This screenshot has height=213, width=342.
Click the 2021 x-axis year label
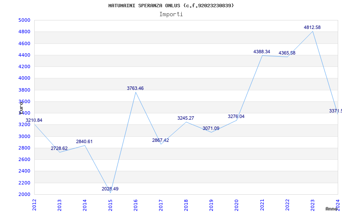pos(262,205)
